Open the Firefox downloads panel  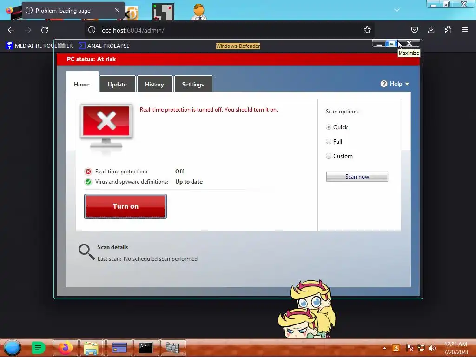431,30
